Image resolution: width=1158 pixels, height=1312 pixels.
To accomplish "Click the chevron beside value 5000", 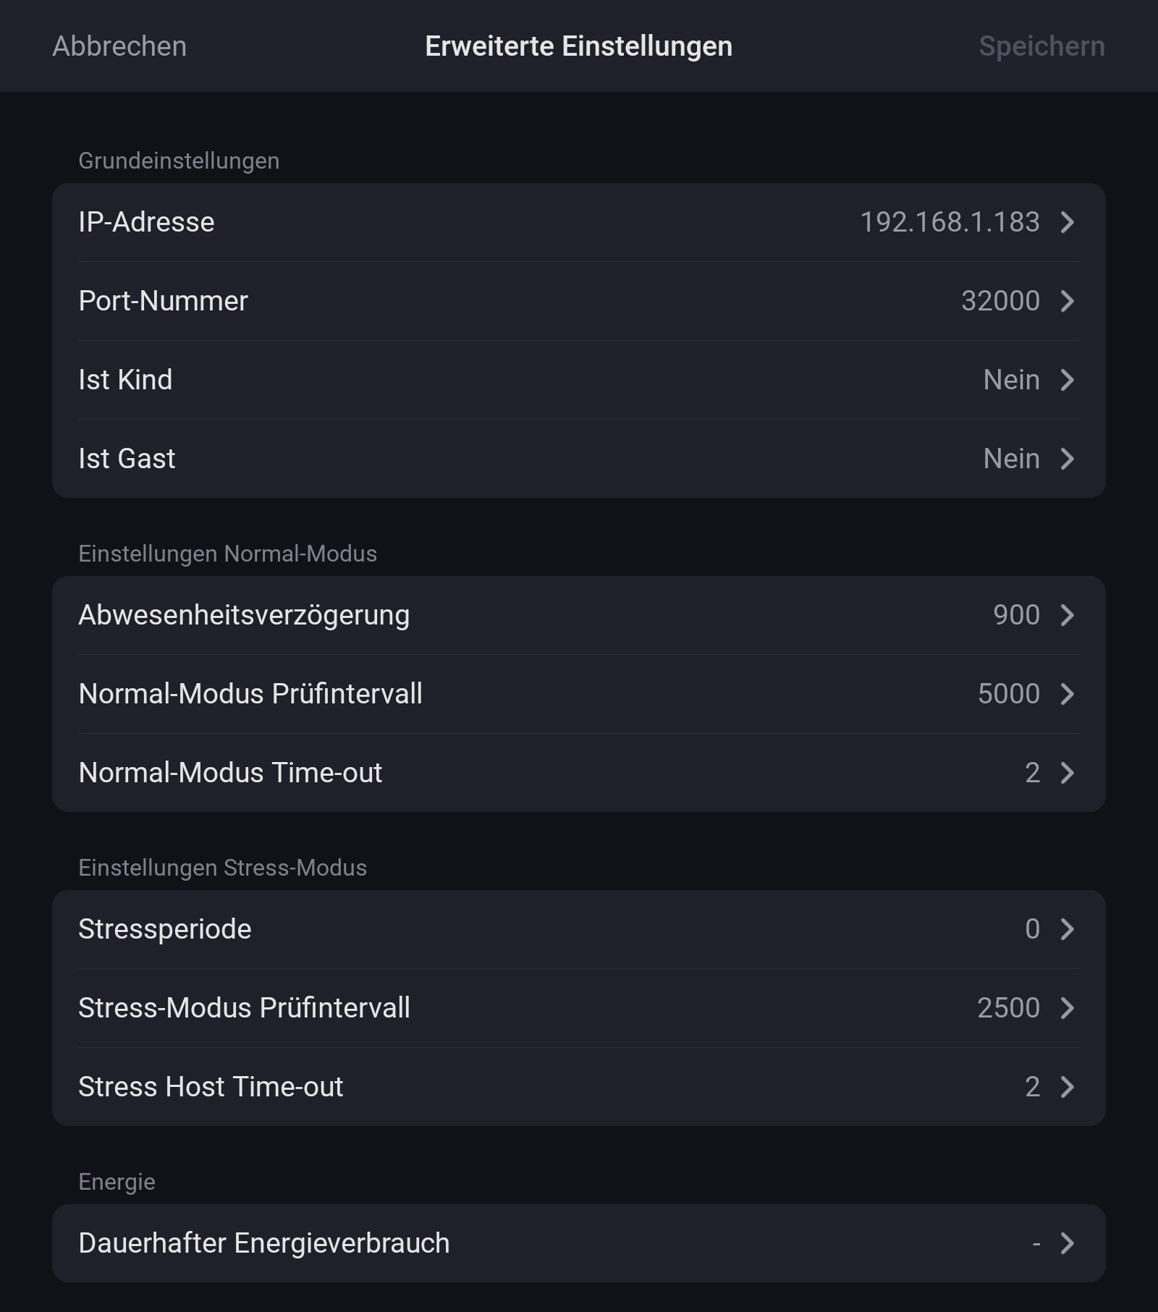I will tap(1067, 694).
